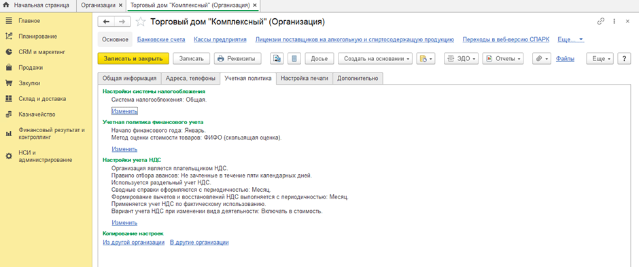
Task: Open Переходы в веб-версию СПАРК link
Action: coord(506,39)
